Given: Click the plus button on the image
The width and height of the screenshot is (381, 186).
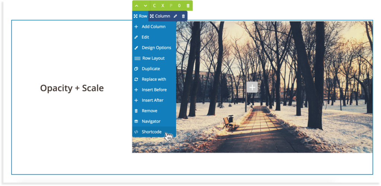Looking at the screenshot, I should point(252,87).
